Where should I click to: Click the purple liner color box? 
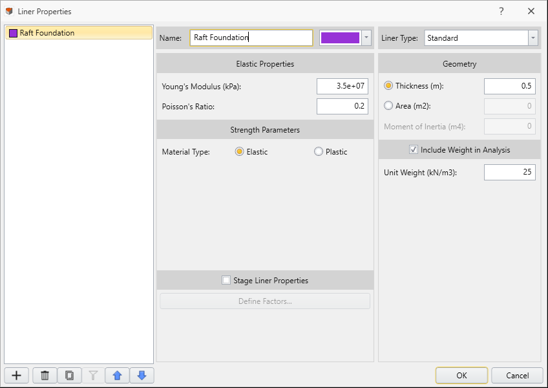340,38
